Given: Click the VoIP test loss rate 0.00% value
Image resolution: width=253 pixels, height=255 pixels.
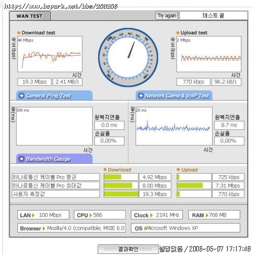Looking at the screenshot, I should [229, 141].
